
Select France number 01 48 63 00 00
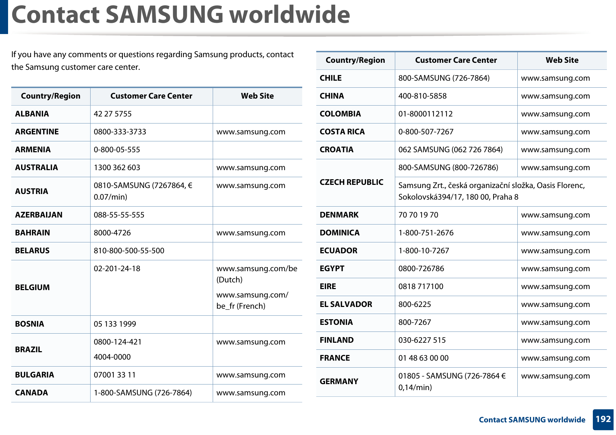(x=423, y=358)
